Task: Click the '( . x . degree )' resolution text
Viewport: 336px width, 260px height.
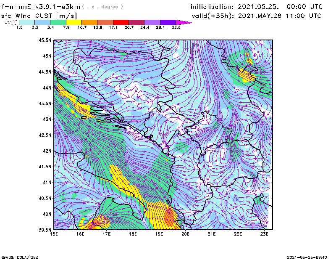Action: (102, 7)
